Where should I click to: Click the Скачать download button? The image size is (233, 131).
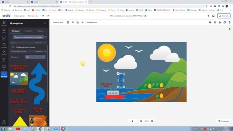tap(224, 16)
